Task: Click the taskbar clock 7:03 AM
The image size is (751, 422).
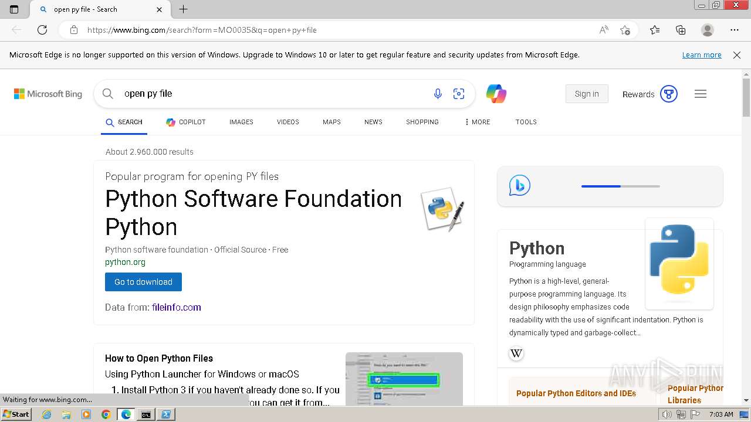Action: point(721,414)
